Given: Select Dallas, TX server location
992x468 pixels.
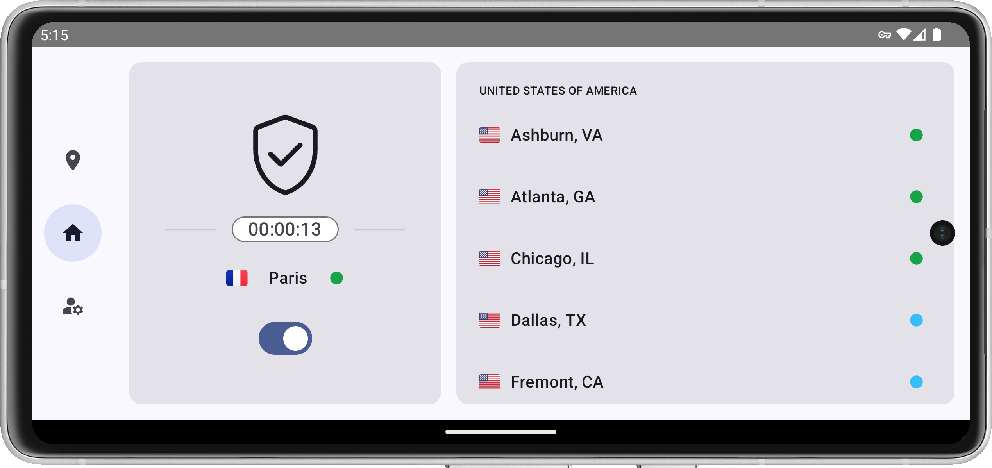Looking at the screenshot, I should 547,320.
